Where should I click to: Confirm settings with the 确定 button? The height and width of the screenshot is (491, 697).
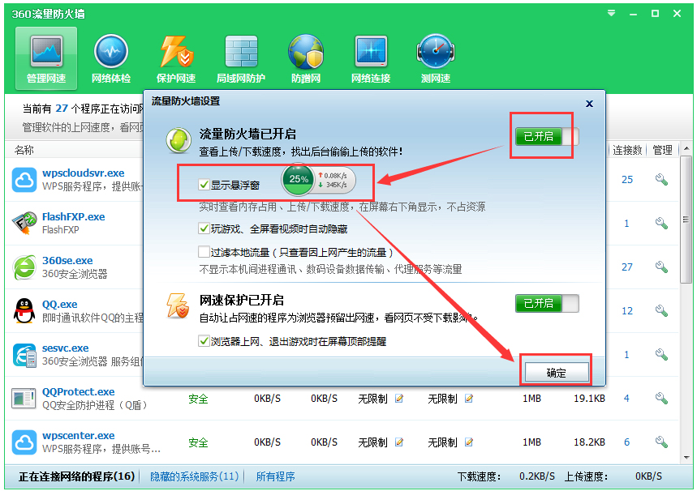tap(557, 371)
